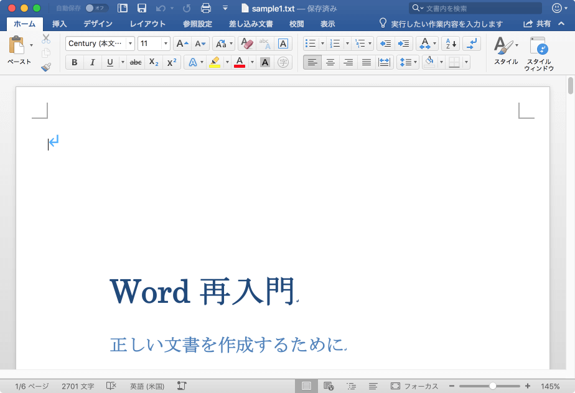Click the zoom slider handle
Image resolution: width=575 pixels, height=393 pixels.
pyautogui.click(x=493, y=386)
